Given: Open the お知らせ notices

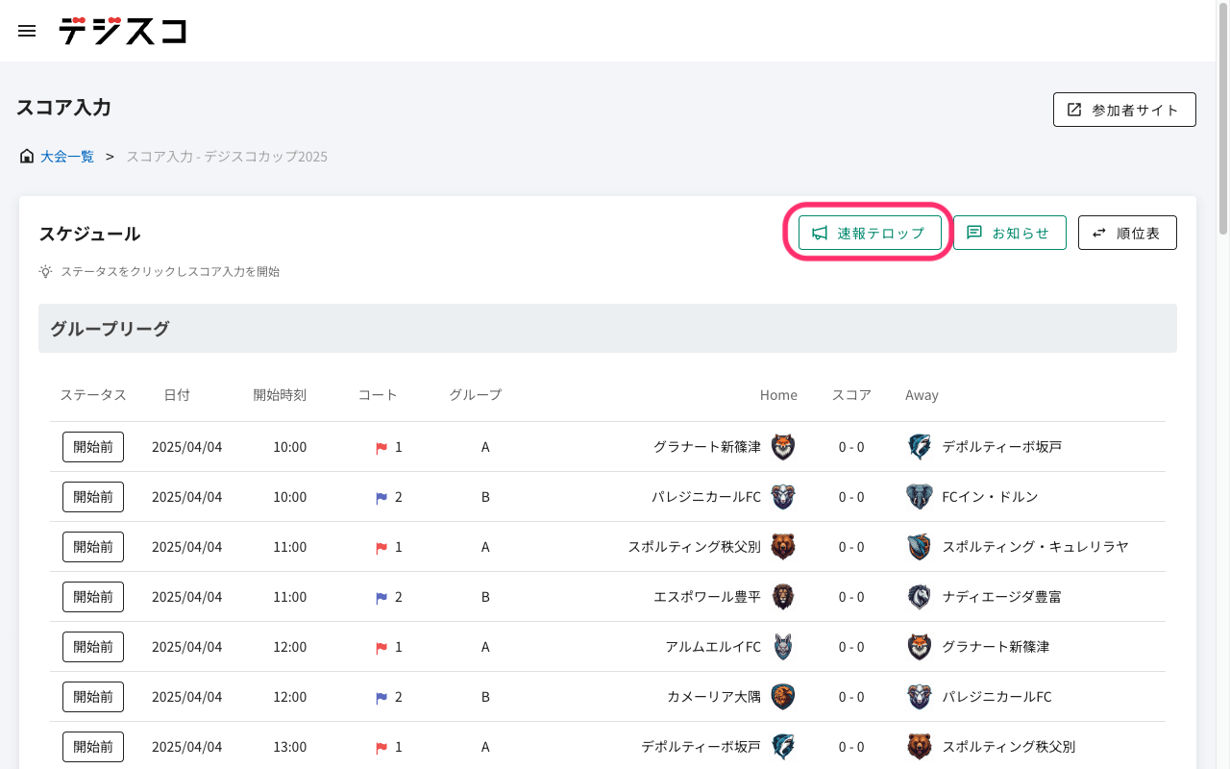Looking at the screenshot, I should coord(1009,233).
